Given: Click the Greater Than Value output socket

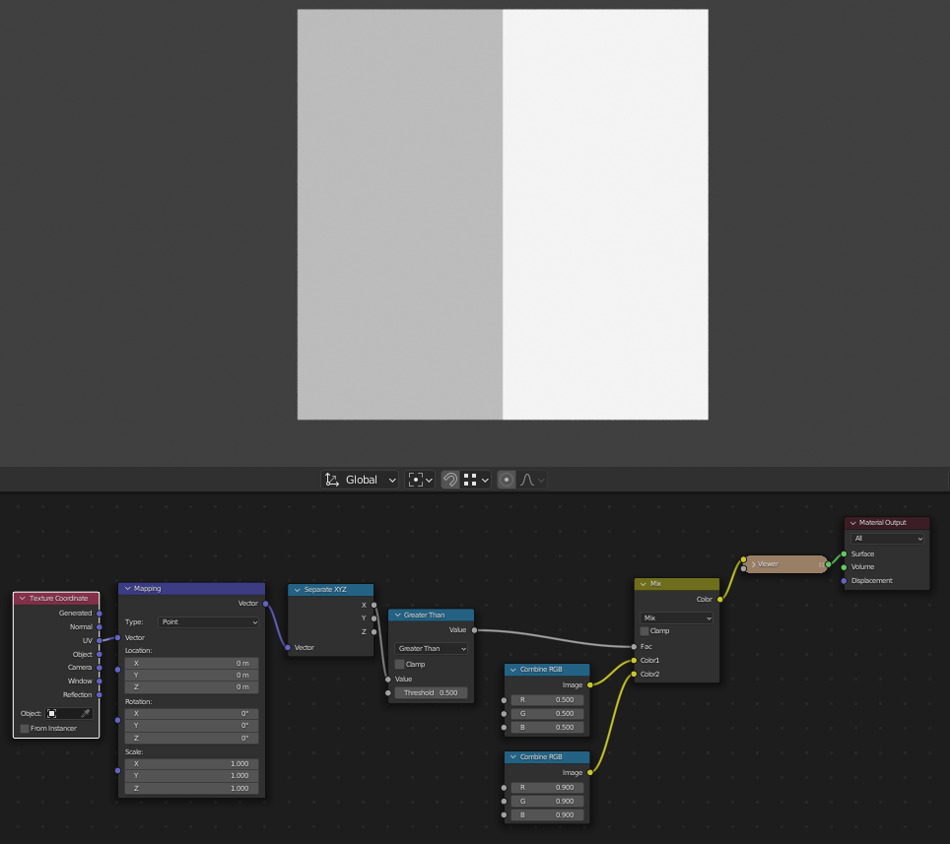Looking at the screenshot, I should coord(474,630).
